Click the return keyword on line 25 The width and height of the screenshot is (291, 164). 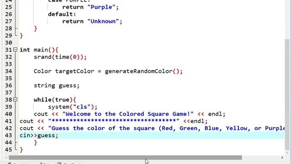point(73,7)
